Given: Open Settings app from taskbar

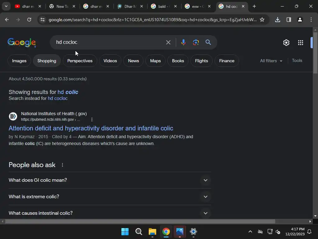Looking at the screenshot, I should [x=193, y=232].
